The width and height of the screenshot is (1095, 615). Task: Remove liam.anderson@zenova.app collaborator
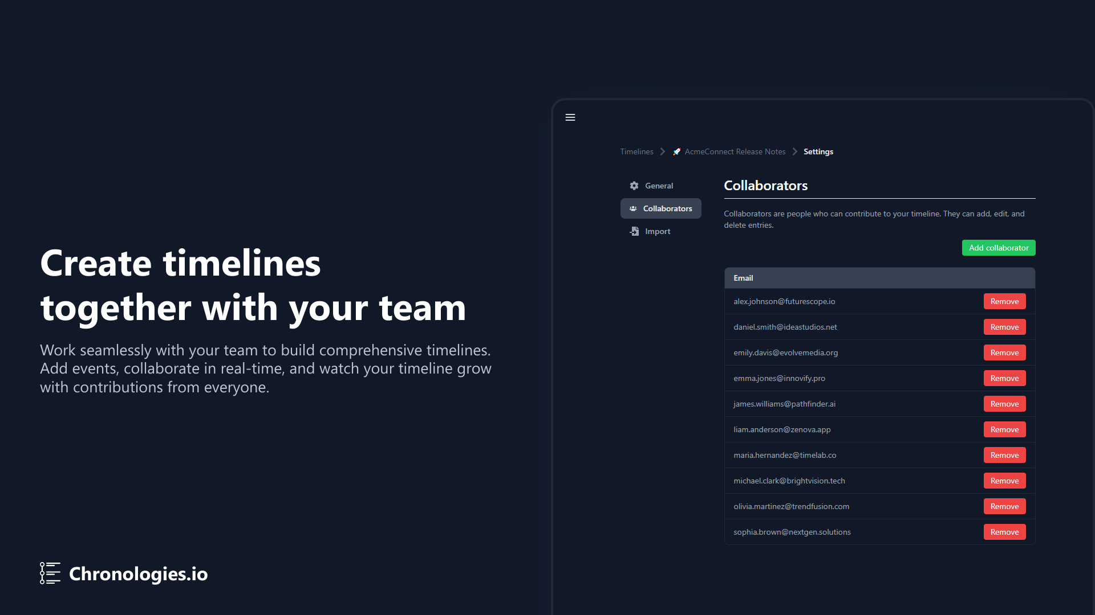[x=1004, y=429]
